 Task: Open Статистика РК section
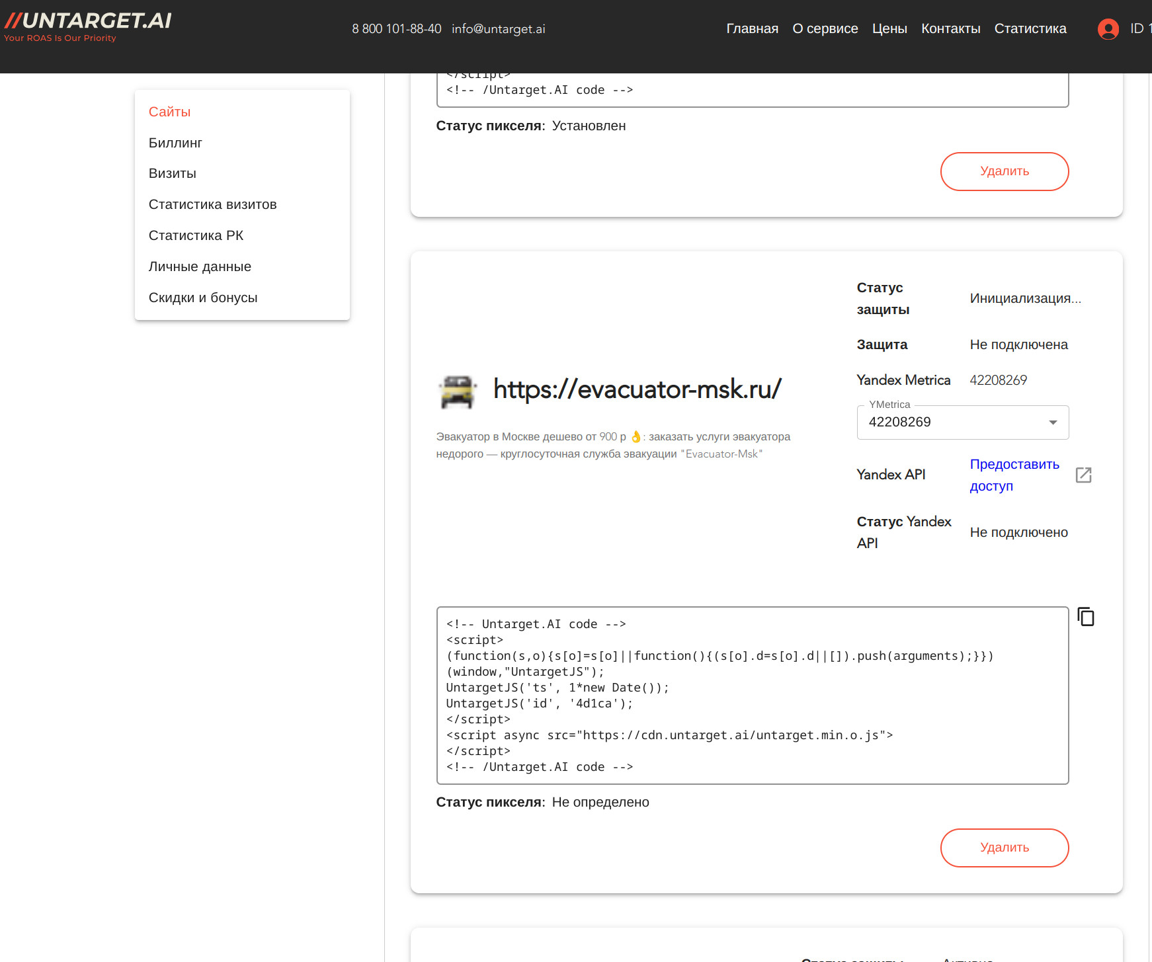point(195,235)
